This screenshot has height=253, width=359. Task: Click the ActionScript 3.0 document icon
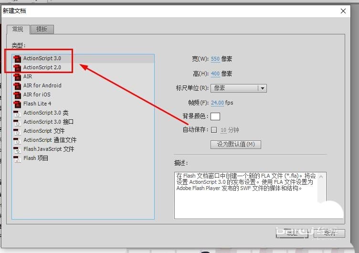click(x=17, y=59)
